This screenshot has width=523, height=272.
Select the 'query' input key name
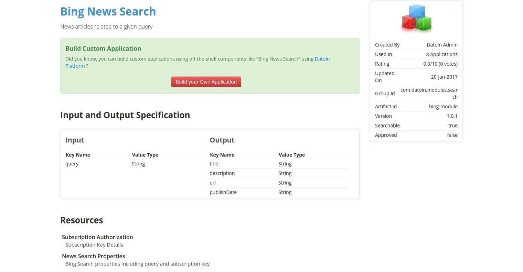pos(72,164)
